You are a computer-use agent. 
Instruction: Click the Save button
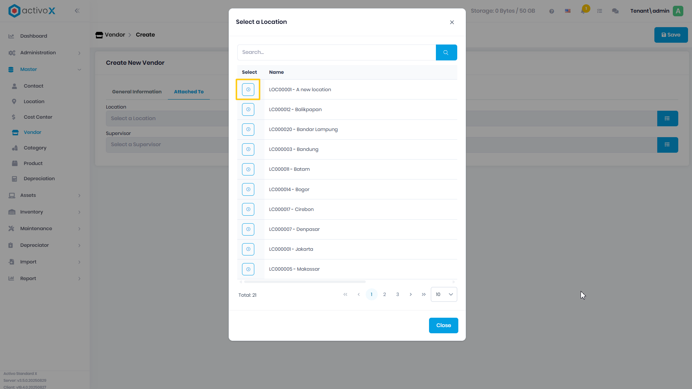click(x=671, y=35)
